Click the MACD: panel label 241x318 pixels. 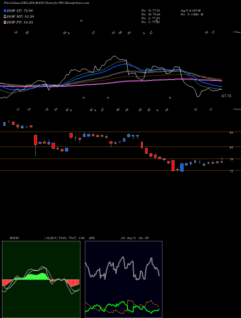pyautogui.click(x=14, y=238)
